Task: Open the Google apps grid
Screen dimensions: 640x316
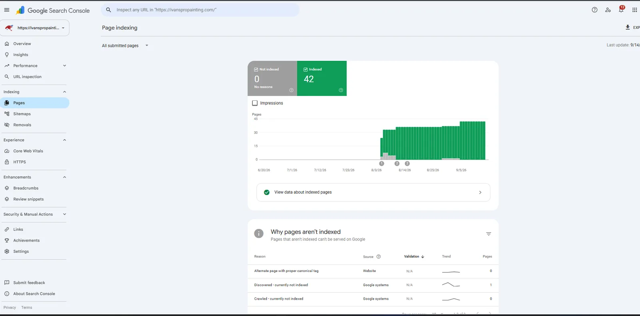Action: 634,10
